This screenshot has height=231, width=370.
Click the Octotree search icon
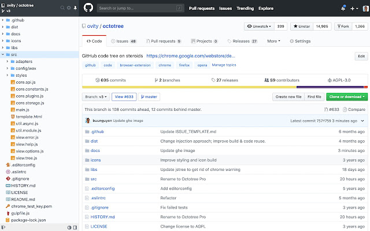(62, 8)
